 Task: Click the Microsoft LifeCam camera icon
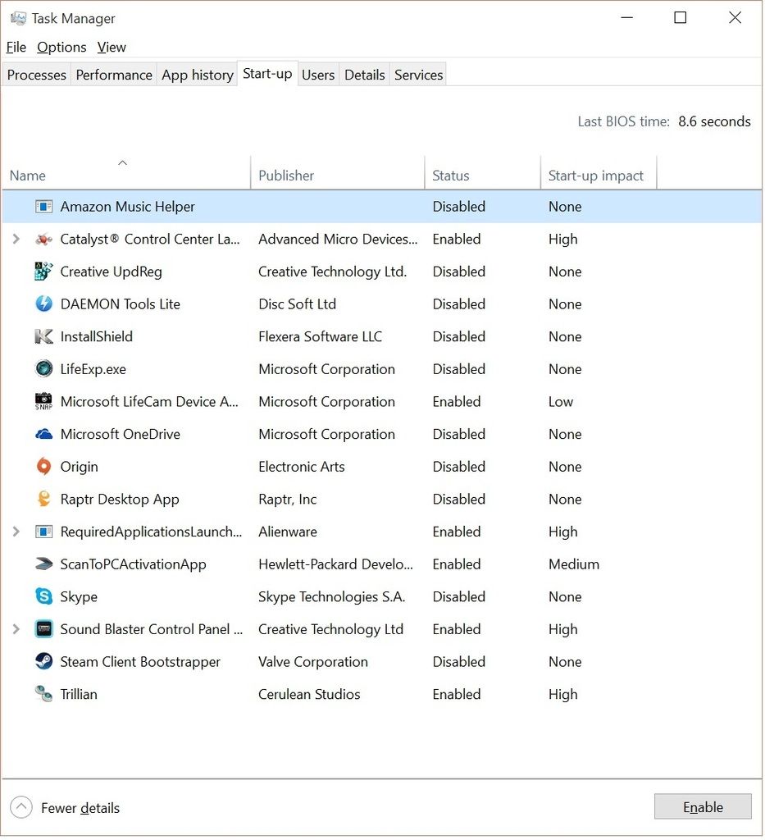(x=44, y=402)
